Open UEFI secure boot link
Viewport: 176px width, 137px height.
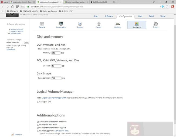62,131
